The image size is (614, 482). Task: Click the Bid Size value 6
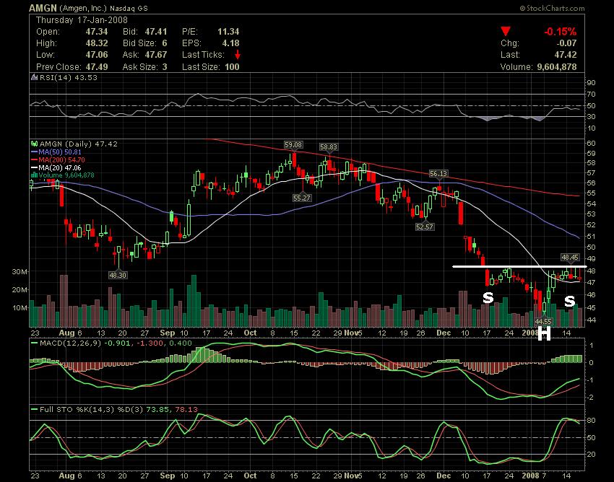point(165,43)
